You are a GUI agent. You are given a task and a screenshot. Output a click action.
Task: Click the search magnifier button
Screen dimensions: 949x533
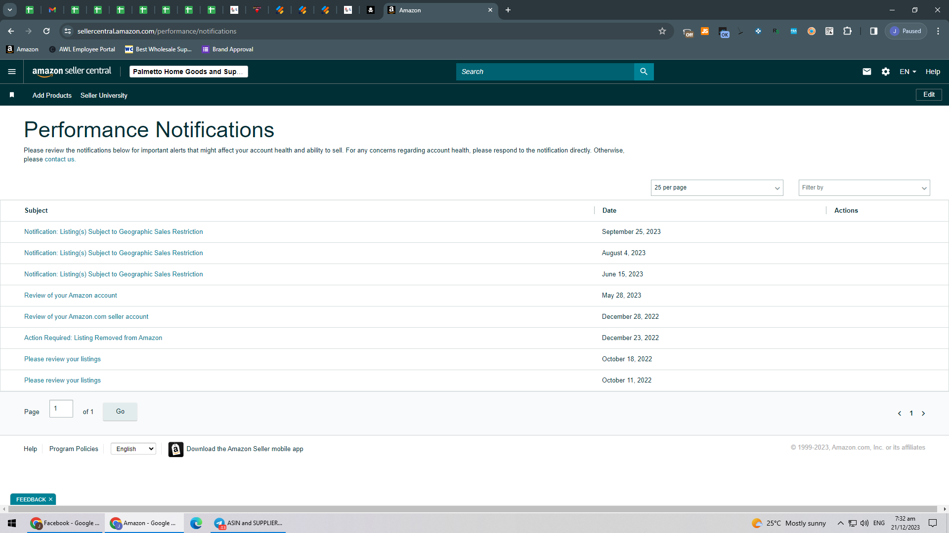[644, 72]
